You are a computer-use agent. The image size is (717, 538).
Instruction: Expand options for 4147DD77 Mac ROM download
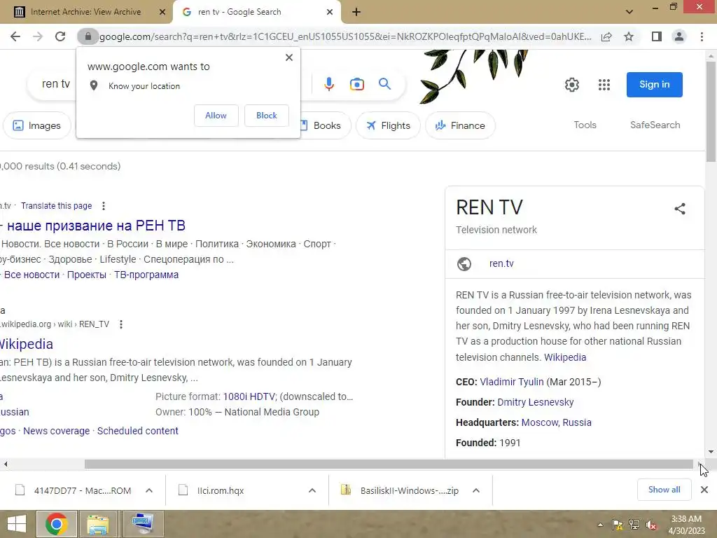(149, 490)
